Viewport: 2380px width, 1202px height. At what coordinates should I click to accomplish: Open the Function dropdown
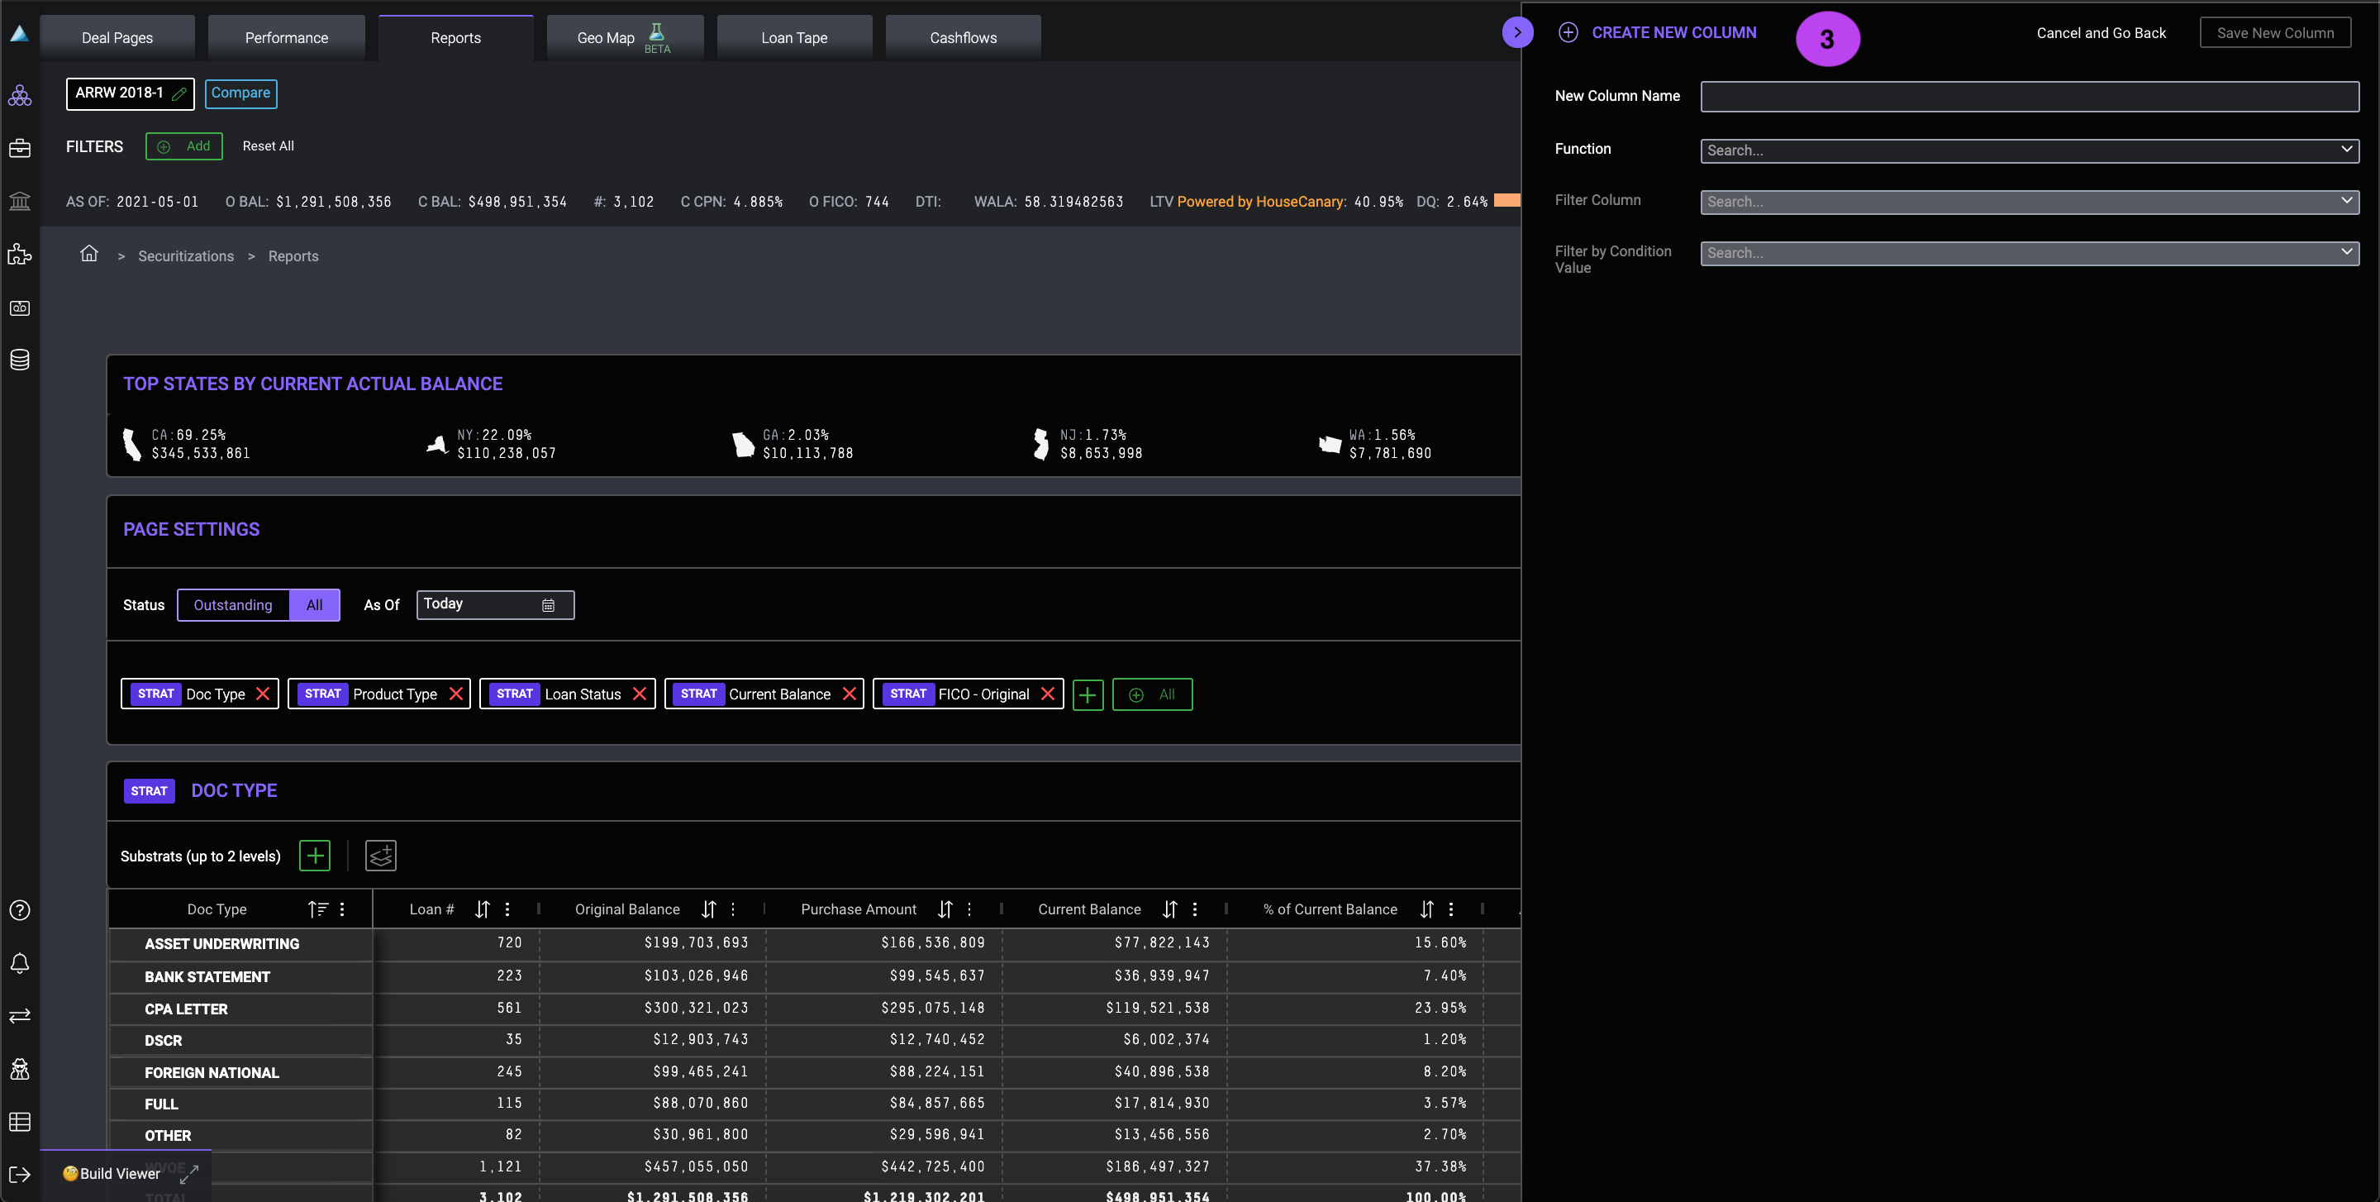(x=2029, y=150)
